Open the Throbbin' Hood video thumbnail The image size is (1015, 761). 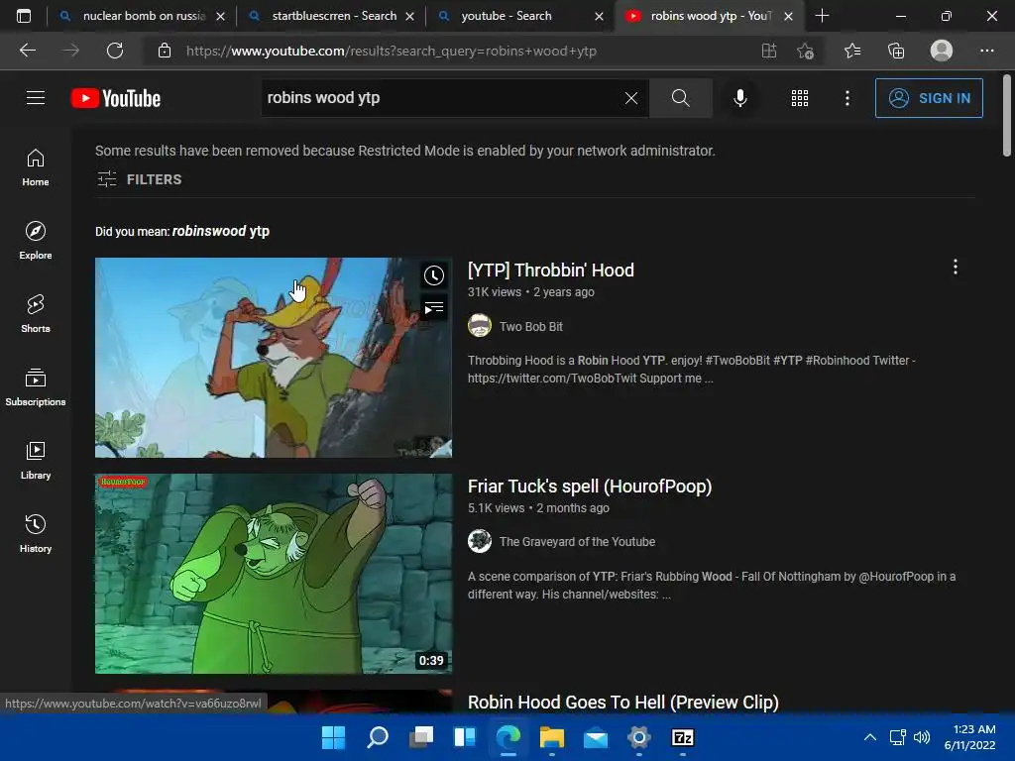[x=274, y=357]
